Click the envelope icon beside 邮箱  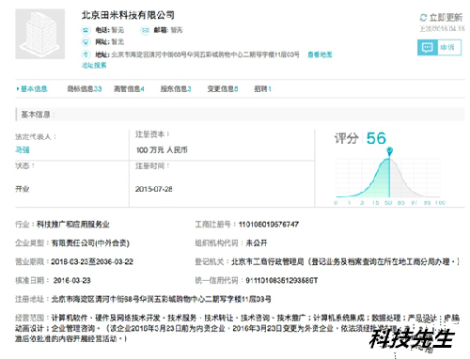[145, 30]
